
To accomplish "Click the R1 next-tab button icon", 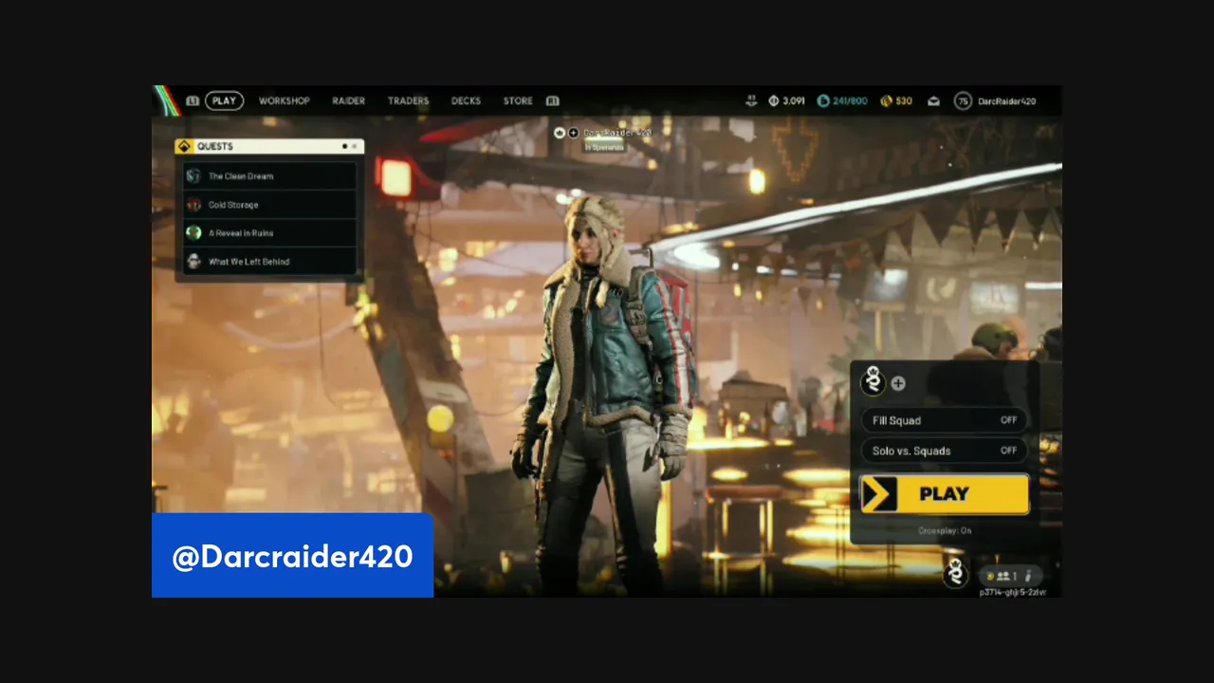I will tap(552, 101).
